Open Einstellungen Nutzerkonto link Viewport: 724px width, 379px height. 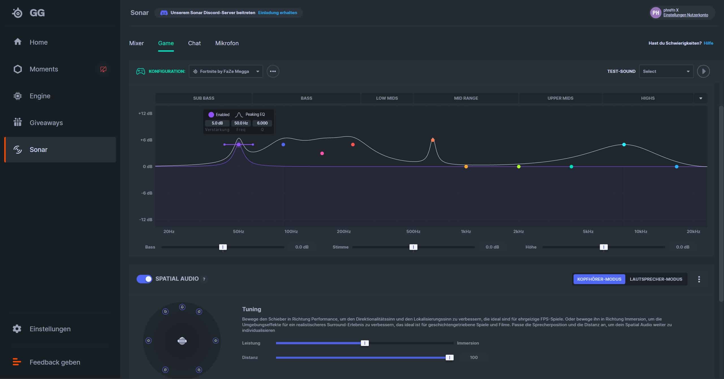tap(686, 15)
